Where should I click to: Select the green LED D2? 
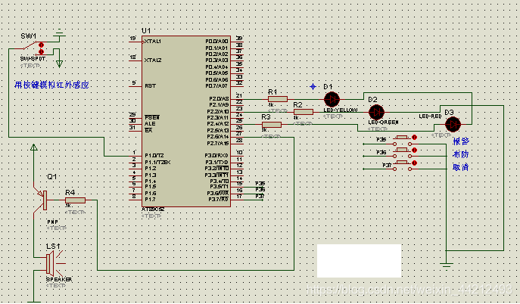pyautogui.click(x=376, y=112)
